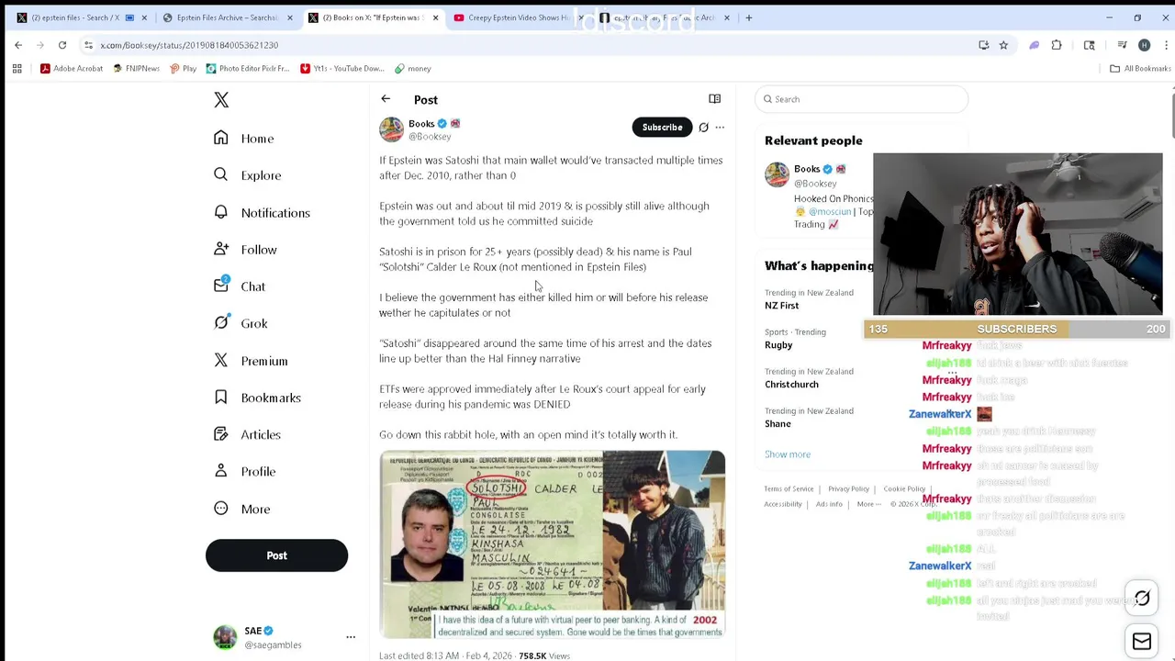Open FNJPNews bookmark
Image resolution: width=1175 pixels, height=661 pixels.
tap(136, 68)
